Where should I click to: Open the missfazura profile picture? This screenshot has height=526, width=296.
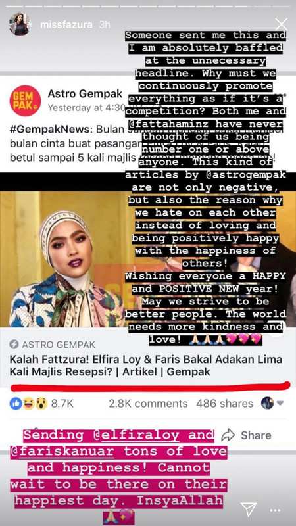(x=20, y=24)
